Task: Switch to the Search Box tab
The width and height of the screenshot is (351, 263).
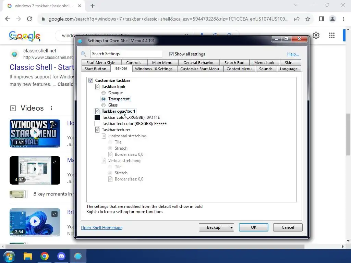Action: coord(234,63)
